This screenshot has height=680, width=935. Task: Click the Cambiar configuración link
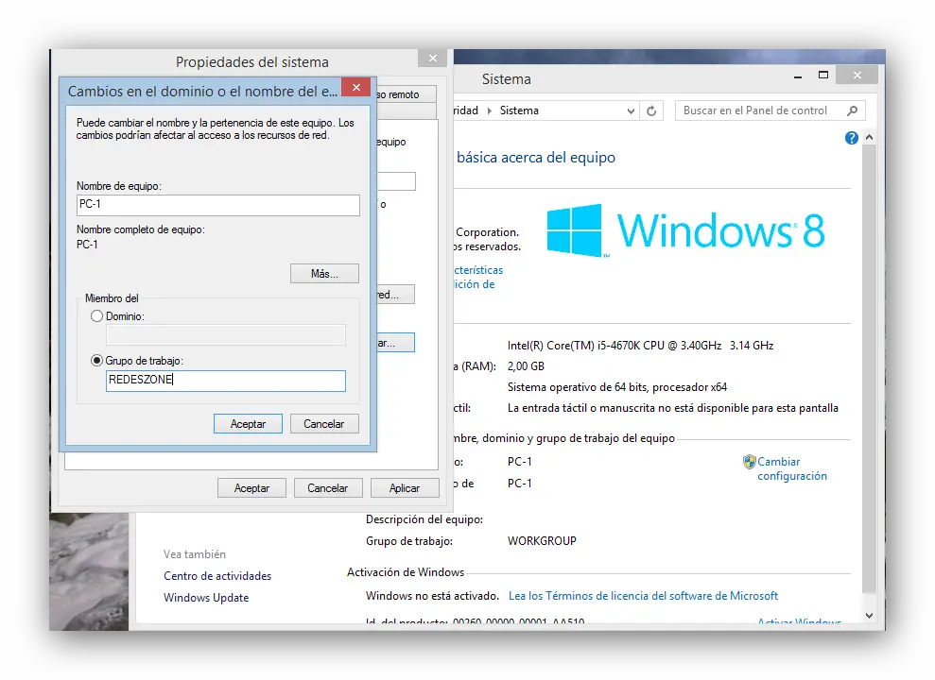click(792, 468)
